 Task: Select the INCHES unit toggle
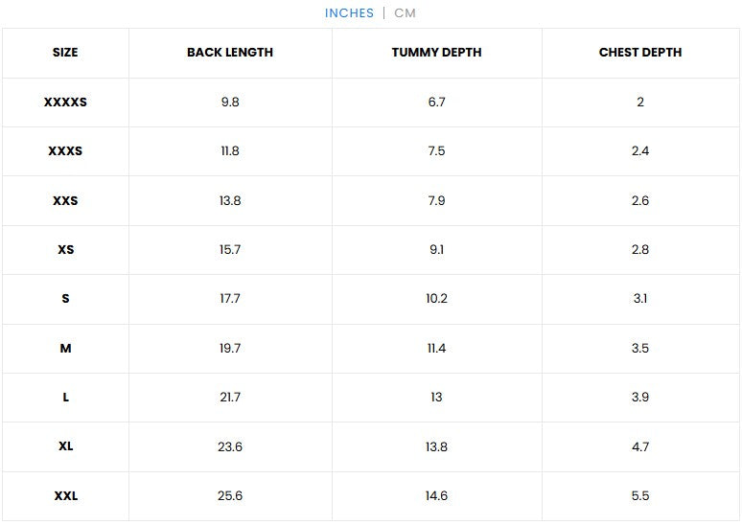pyautogui.click(x=349, y=13)
